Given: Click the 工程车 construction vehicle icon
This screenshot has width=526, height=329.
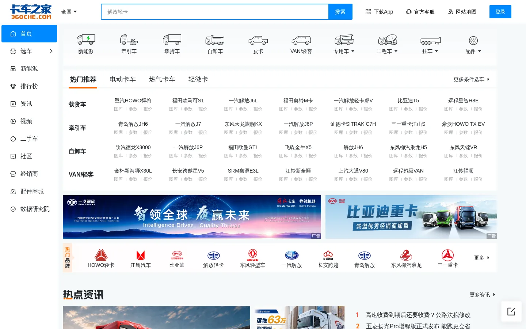Looking at the screenshot, I should click(388, 39).
